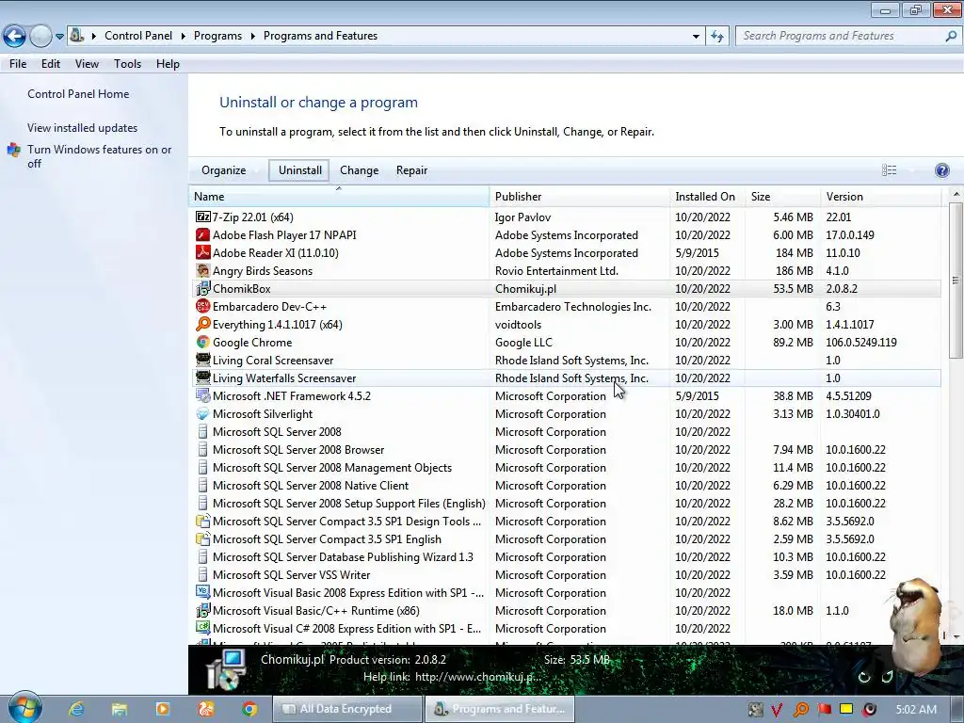The image size is (964, 723).
Task: Click the refresh address bar button
Action: (x=717, y=36)
